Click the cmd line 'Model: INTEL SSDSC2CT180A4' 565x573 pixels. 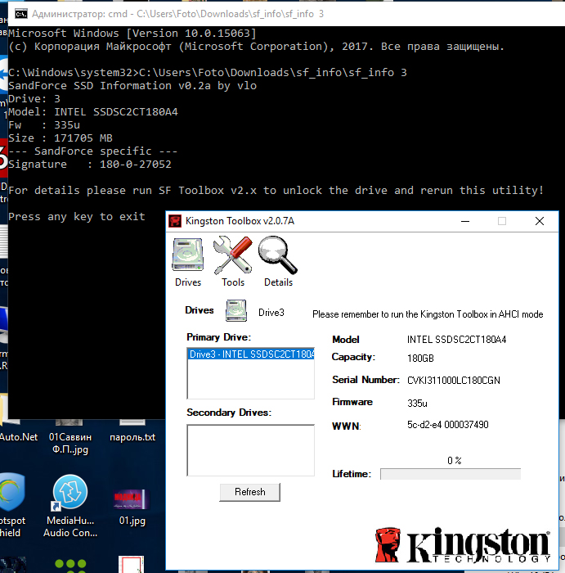click(93, 112)
